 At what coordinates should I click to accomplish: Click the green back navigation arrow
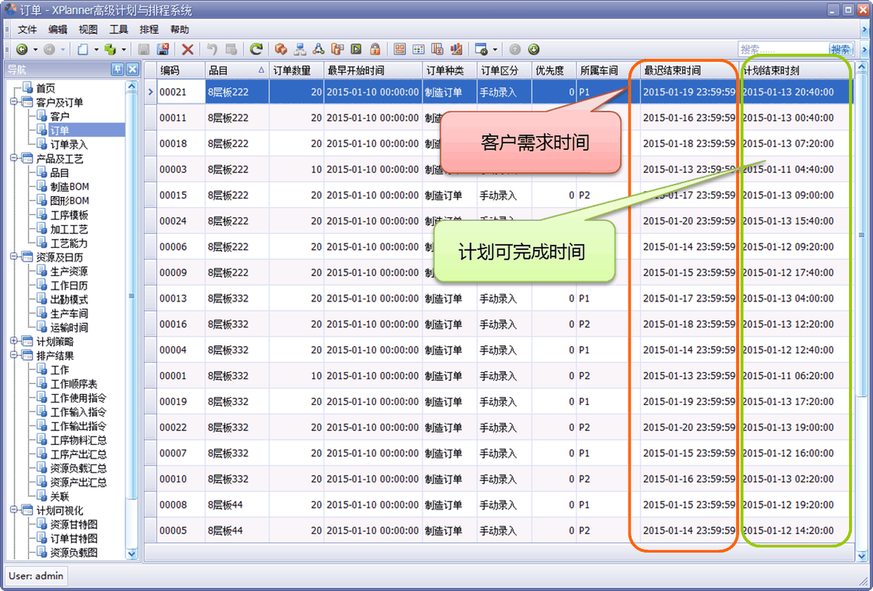point(22,49)
